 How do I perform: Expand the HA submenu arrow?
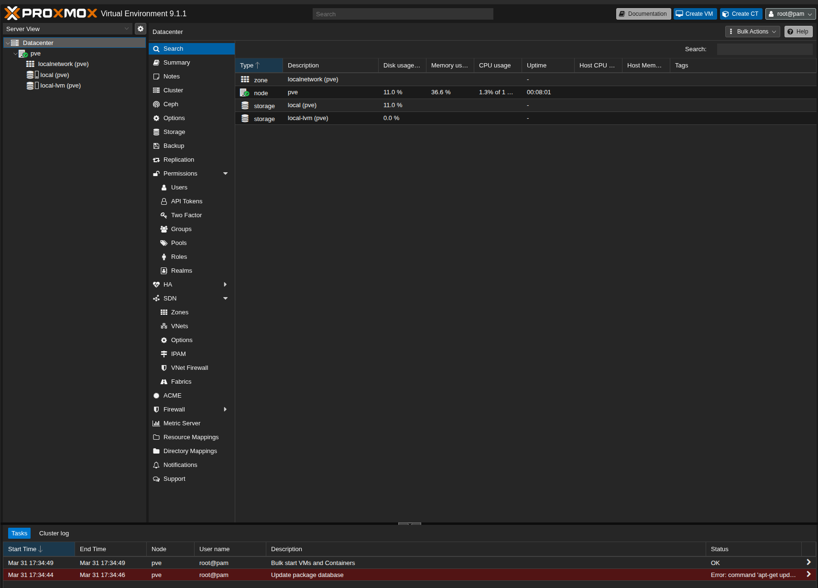pos(225,285)
